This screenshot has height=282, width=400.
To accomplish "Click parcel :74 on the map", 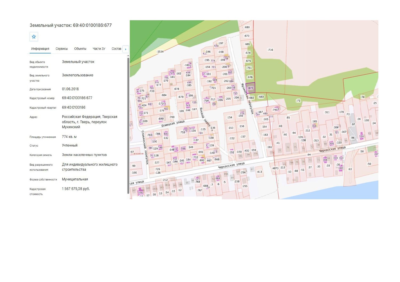I will coord(363,97).
